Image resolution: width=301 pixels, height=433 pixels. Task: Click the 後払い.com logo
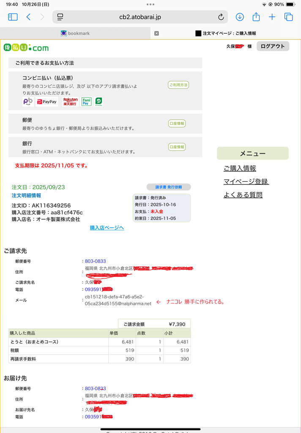26,48
